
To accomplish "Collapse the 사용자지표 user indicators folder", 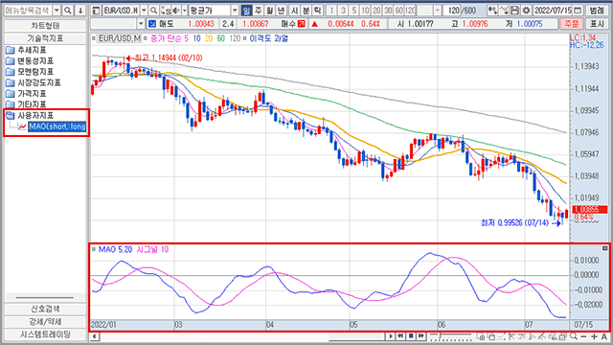I will pos(30,115).
